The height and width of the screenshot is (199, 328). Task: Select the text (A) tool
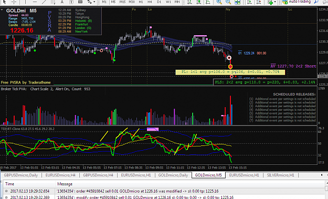62,2
